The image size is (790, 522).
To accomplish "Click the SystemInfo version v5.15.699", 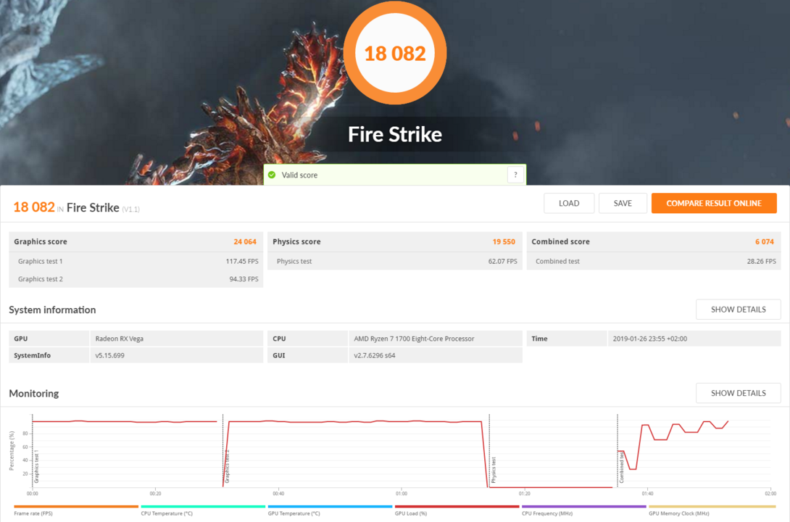I will pos(110,355).
